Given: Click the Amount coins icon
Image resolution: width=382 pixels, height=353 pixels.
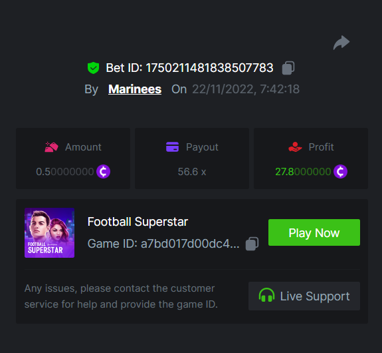Looking at the screenshot, I should [51, 147].
